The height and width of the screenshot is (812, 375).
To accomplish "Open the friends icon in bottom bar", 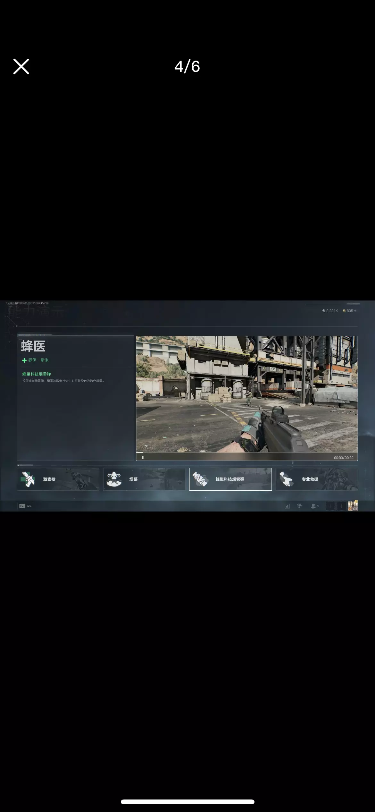I will click(314, 506).
